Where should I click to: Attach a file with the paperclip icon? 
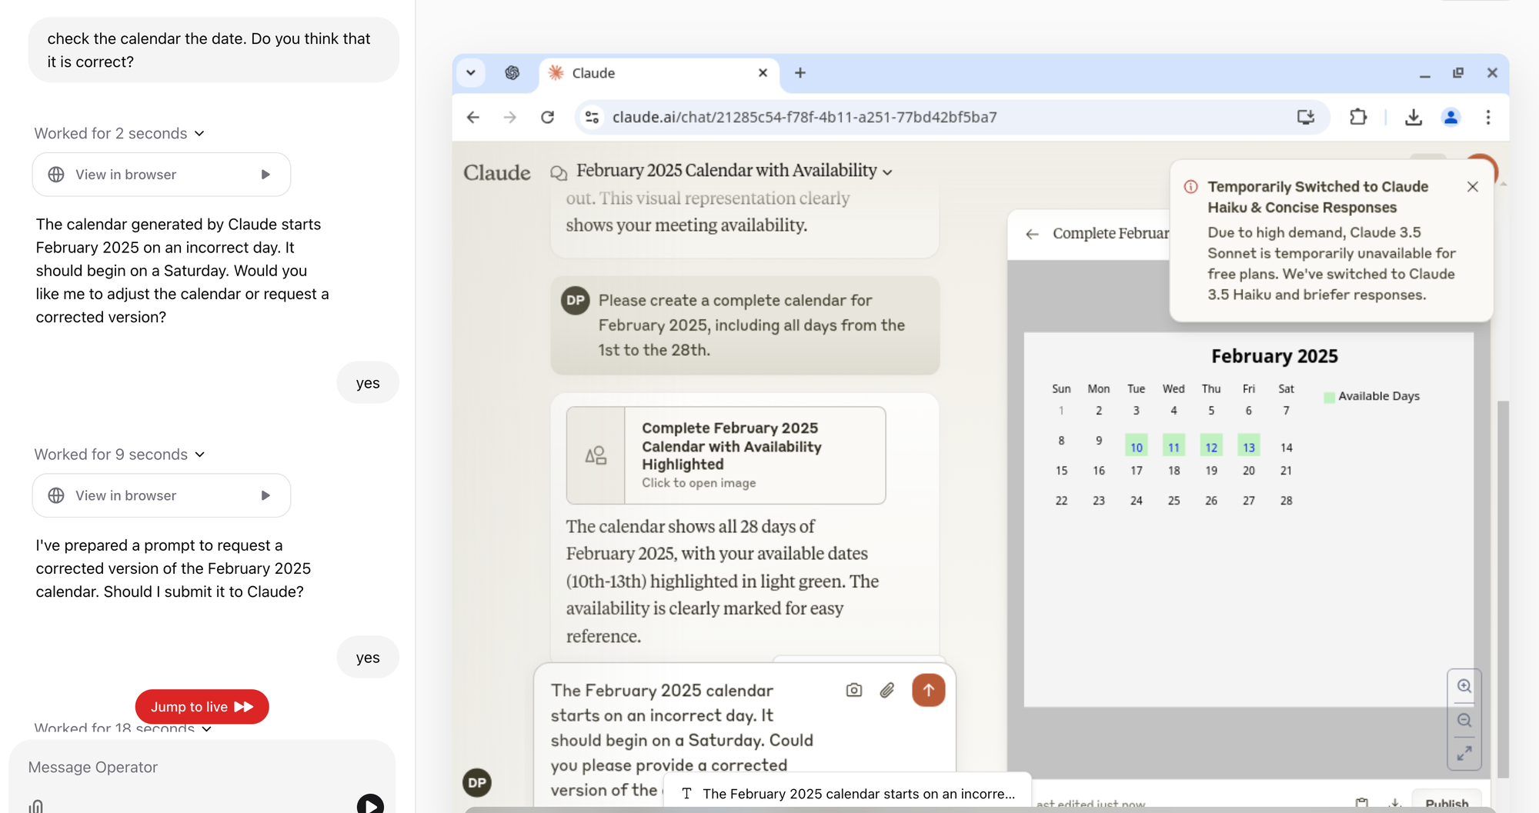(887, 690)
